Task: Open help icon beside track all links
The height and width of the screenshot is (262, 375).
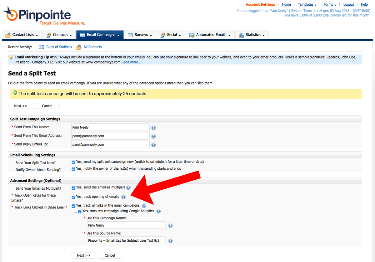Action: point(144,206)
